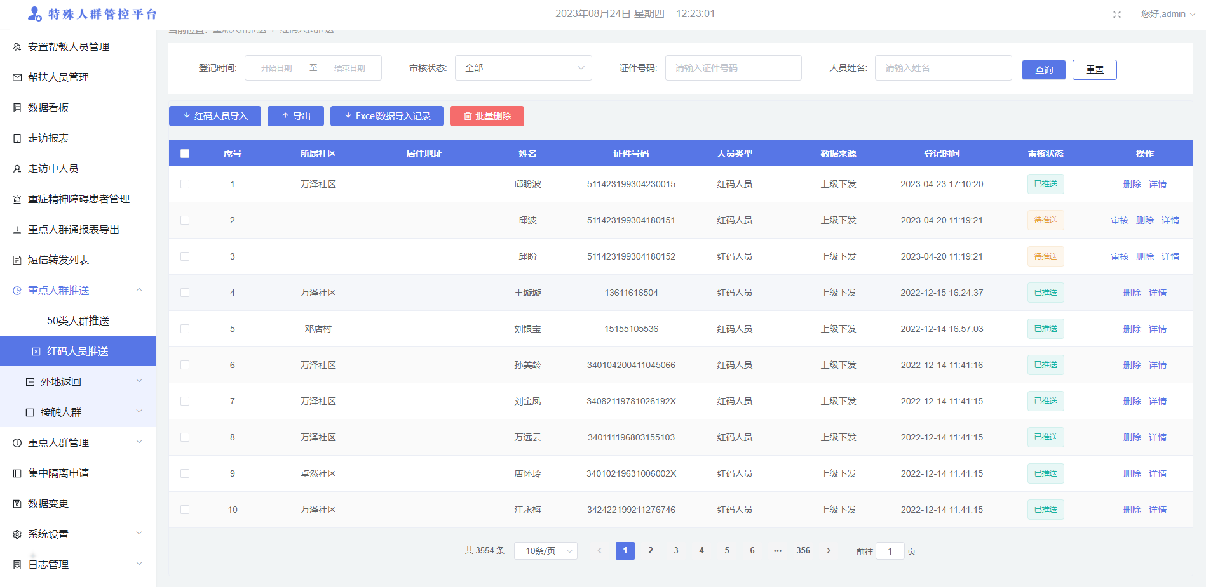Check the row for 邱盼波

(x=185, y=184)
